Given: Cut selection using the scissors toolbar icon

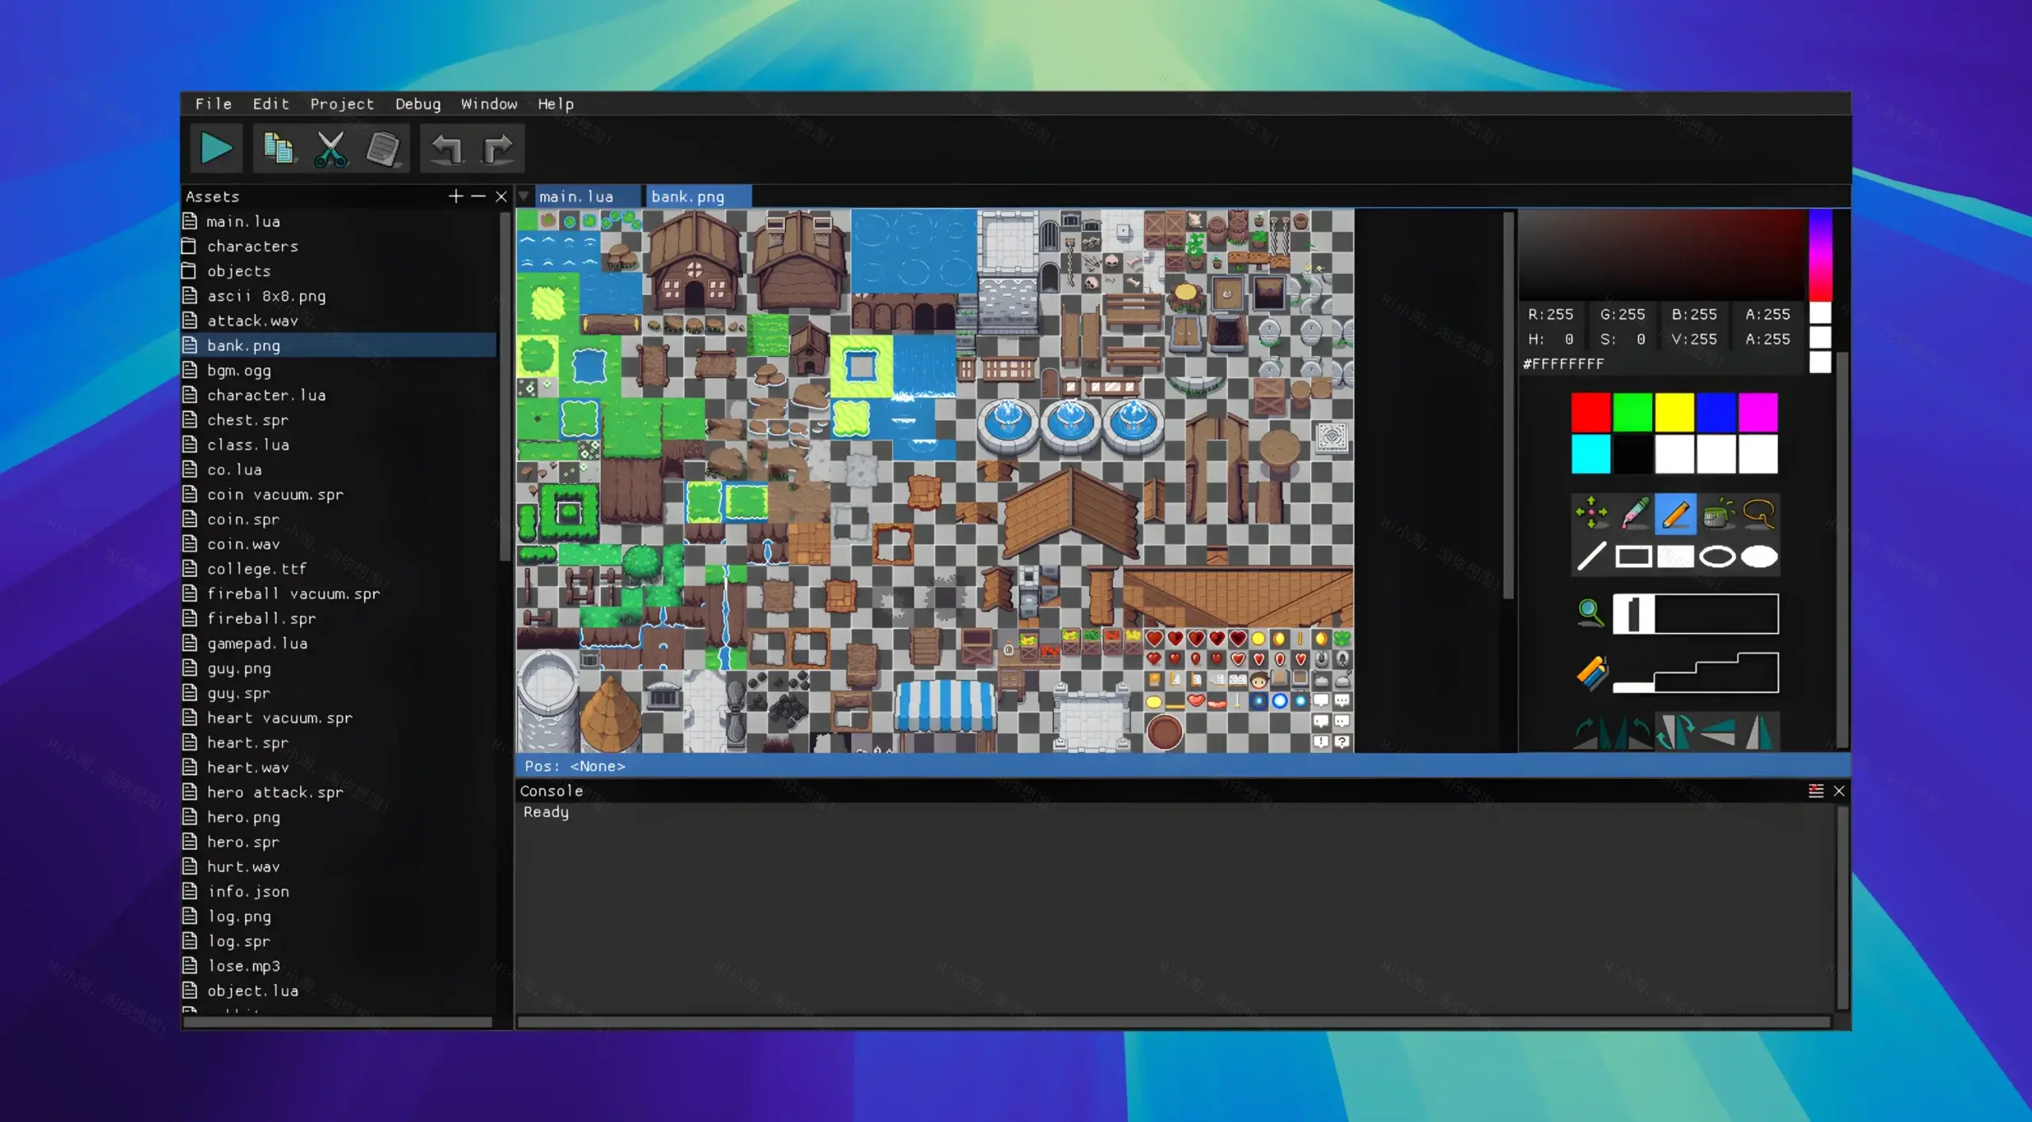Looking at the screenshot, I should coord(331,148).
